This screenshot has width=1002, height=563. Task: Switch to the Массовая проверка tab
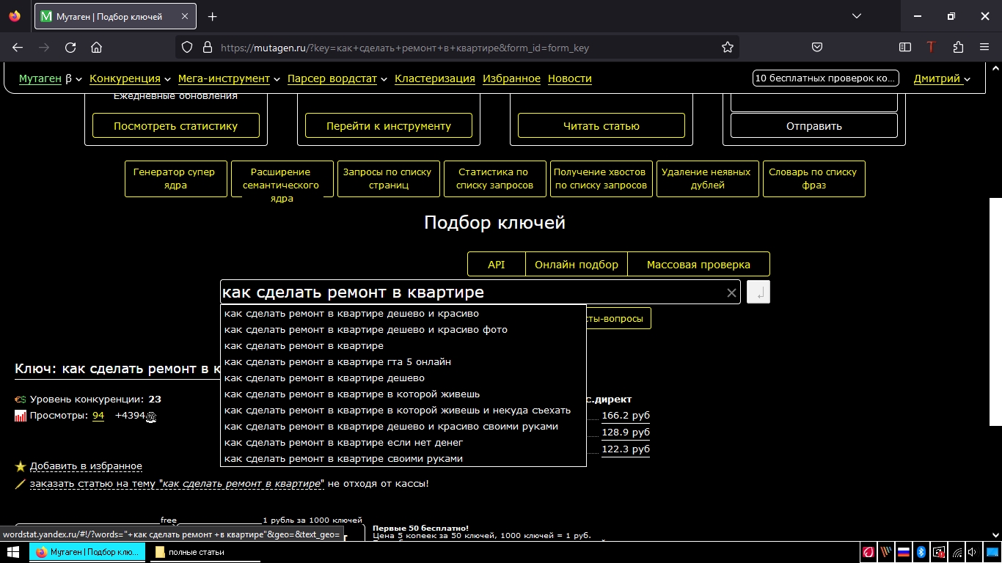coord(698,265)
